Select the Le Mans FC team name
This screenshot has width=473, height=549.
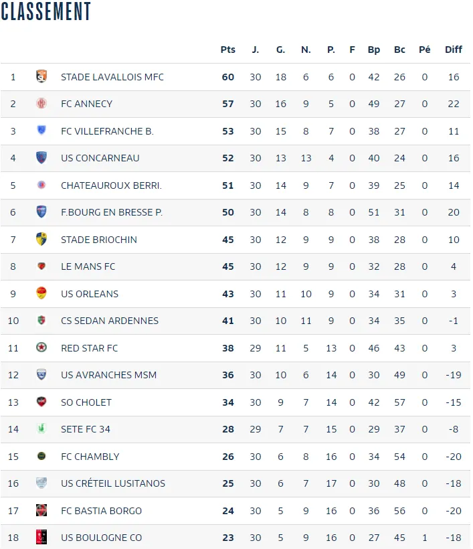(x=88, y=266)
